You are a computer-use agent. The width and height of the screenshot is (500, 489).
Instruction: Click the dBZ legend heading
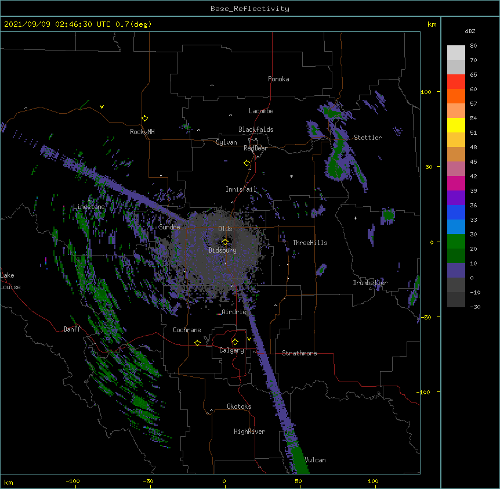470,31
